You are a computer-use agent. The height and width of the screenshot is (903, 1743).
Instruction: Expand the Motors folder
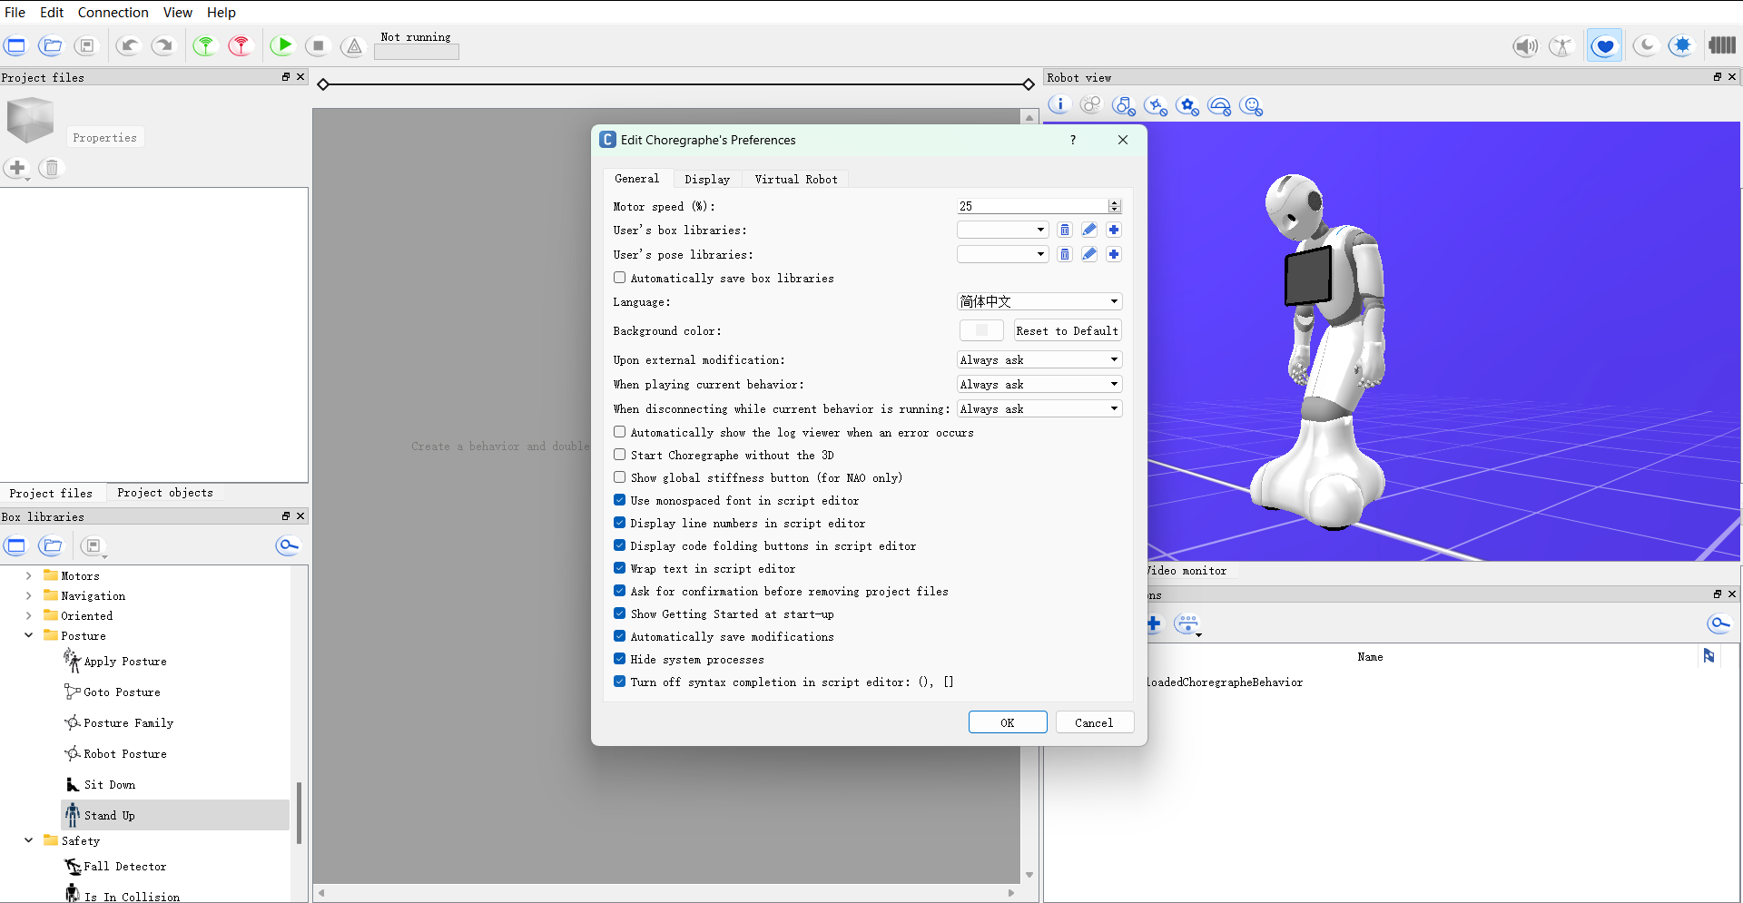click(x=29, y=575)
